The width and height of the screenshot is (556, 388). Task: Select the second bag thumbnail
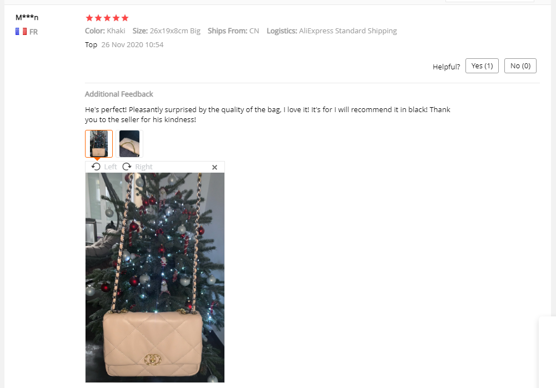[x=129, y=144]
